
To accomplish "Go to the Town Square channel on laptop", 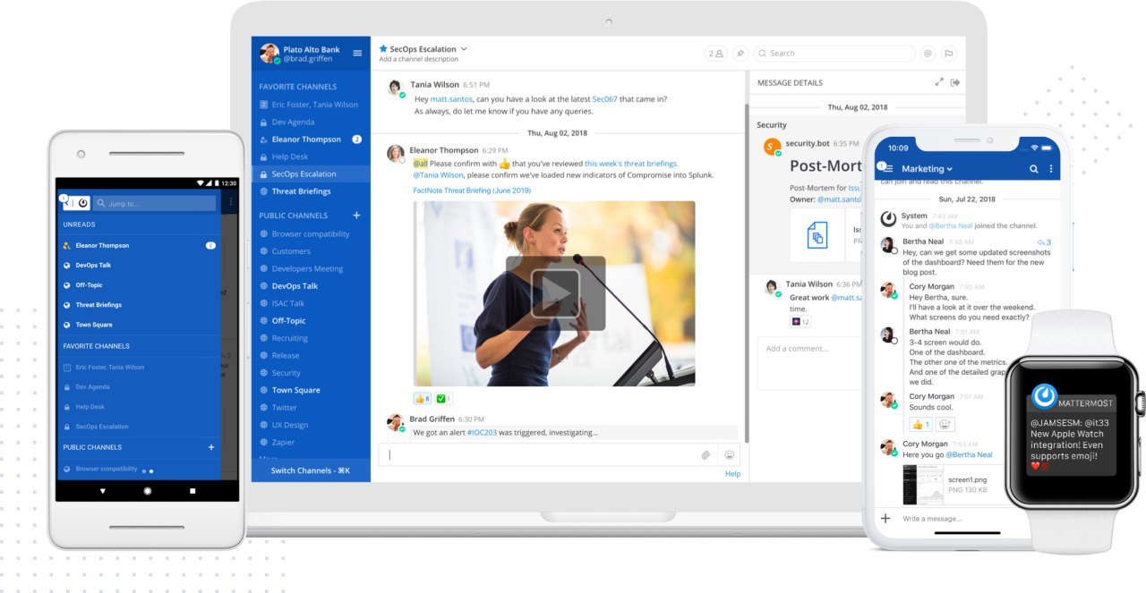I will coord(295,390).
